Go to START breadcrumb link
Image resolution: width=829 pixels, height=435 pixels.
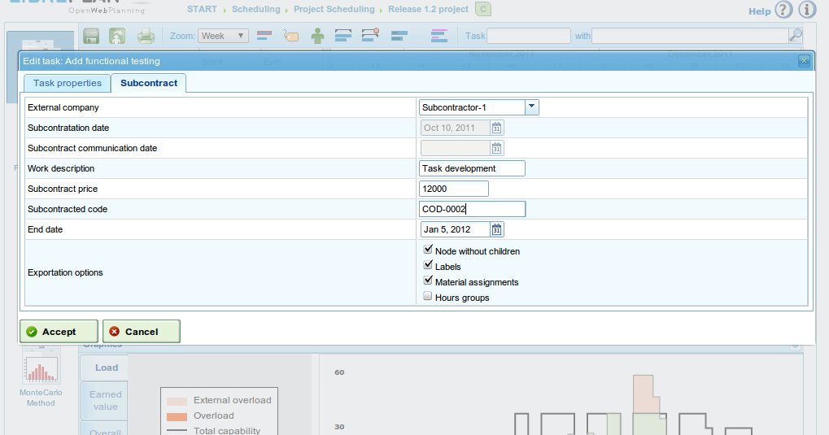(x=202, y=9)
